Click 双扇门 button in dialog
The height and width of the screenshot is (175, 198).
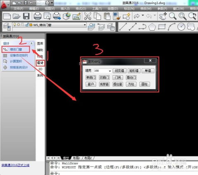(104, 78)
